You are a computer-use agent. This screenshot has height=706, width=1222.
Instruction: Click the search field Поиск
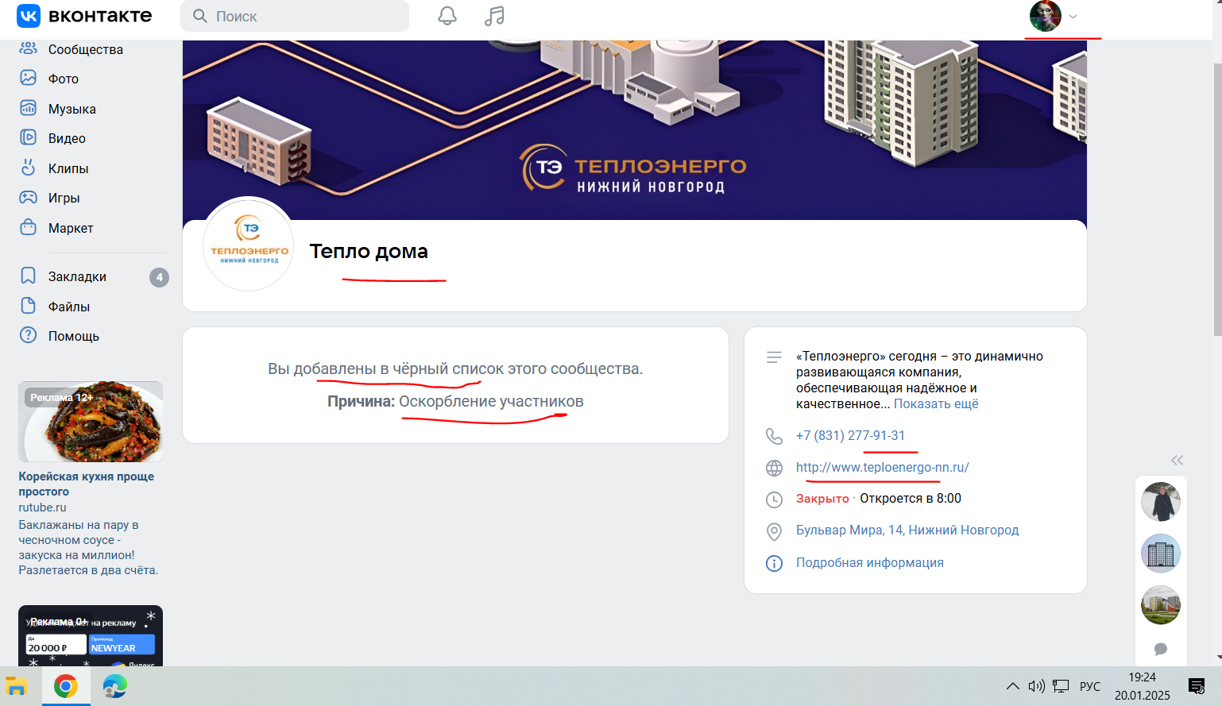[295, 16]
